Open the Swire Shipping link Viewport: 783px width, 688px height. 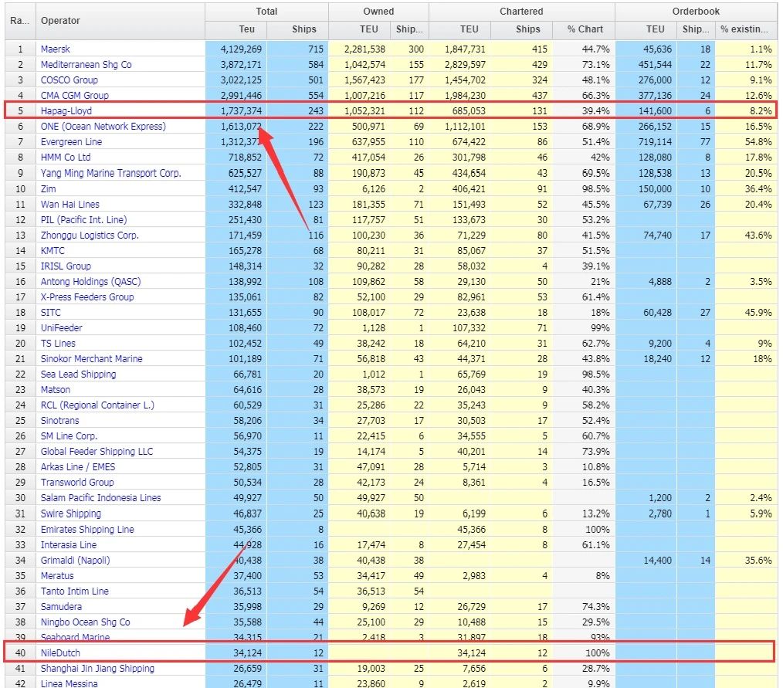(x=70, y=513)
